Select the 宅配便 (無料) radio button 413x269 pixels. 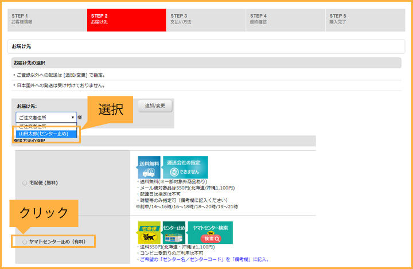click(25, 183)
